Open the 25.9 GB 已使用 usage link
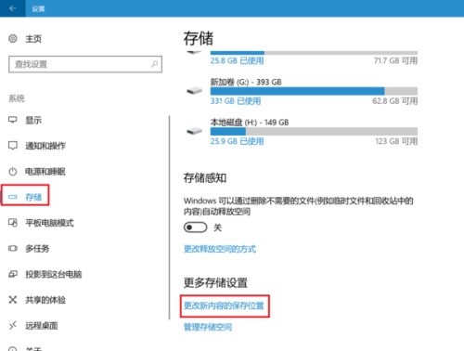464x351 pixels. (237, 141)
